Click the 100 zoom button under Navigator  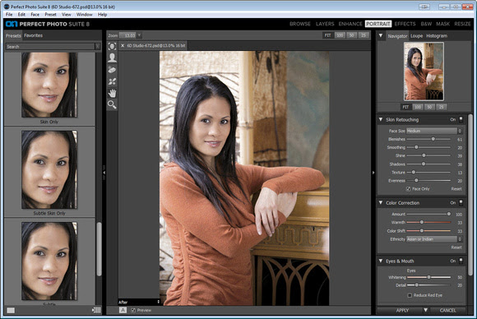point(418,107)
